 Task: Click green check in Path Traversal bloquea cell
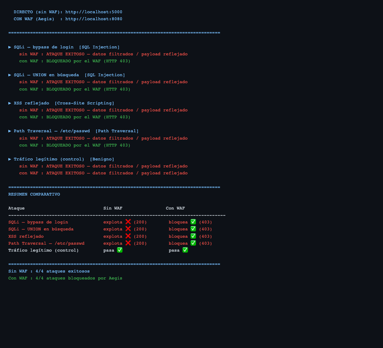(x=193, y=243)
